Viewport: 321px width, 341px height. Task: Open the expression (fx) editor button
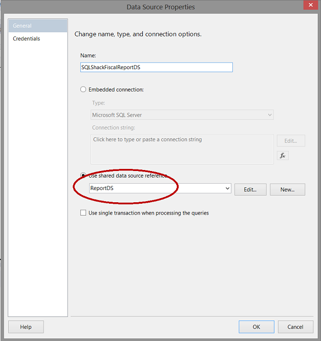click(x=282, y=155)
